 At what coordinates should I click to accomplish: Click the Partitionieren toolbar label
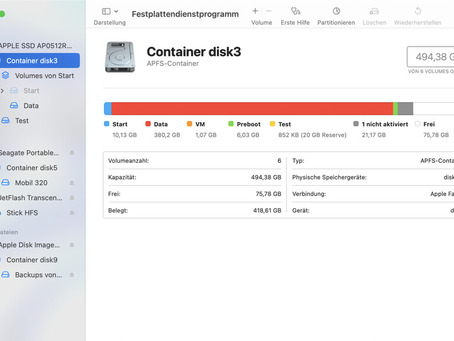[x=336, y=22]
